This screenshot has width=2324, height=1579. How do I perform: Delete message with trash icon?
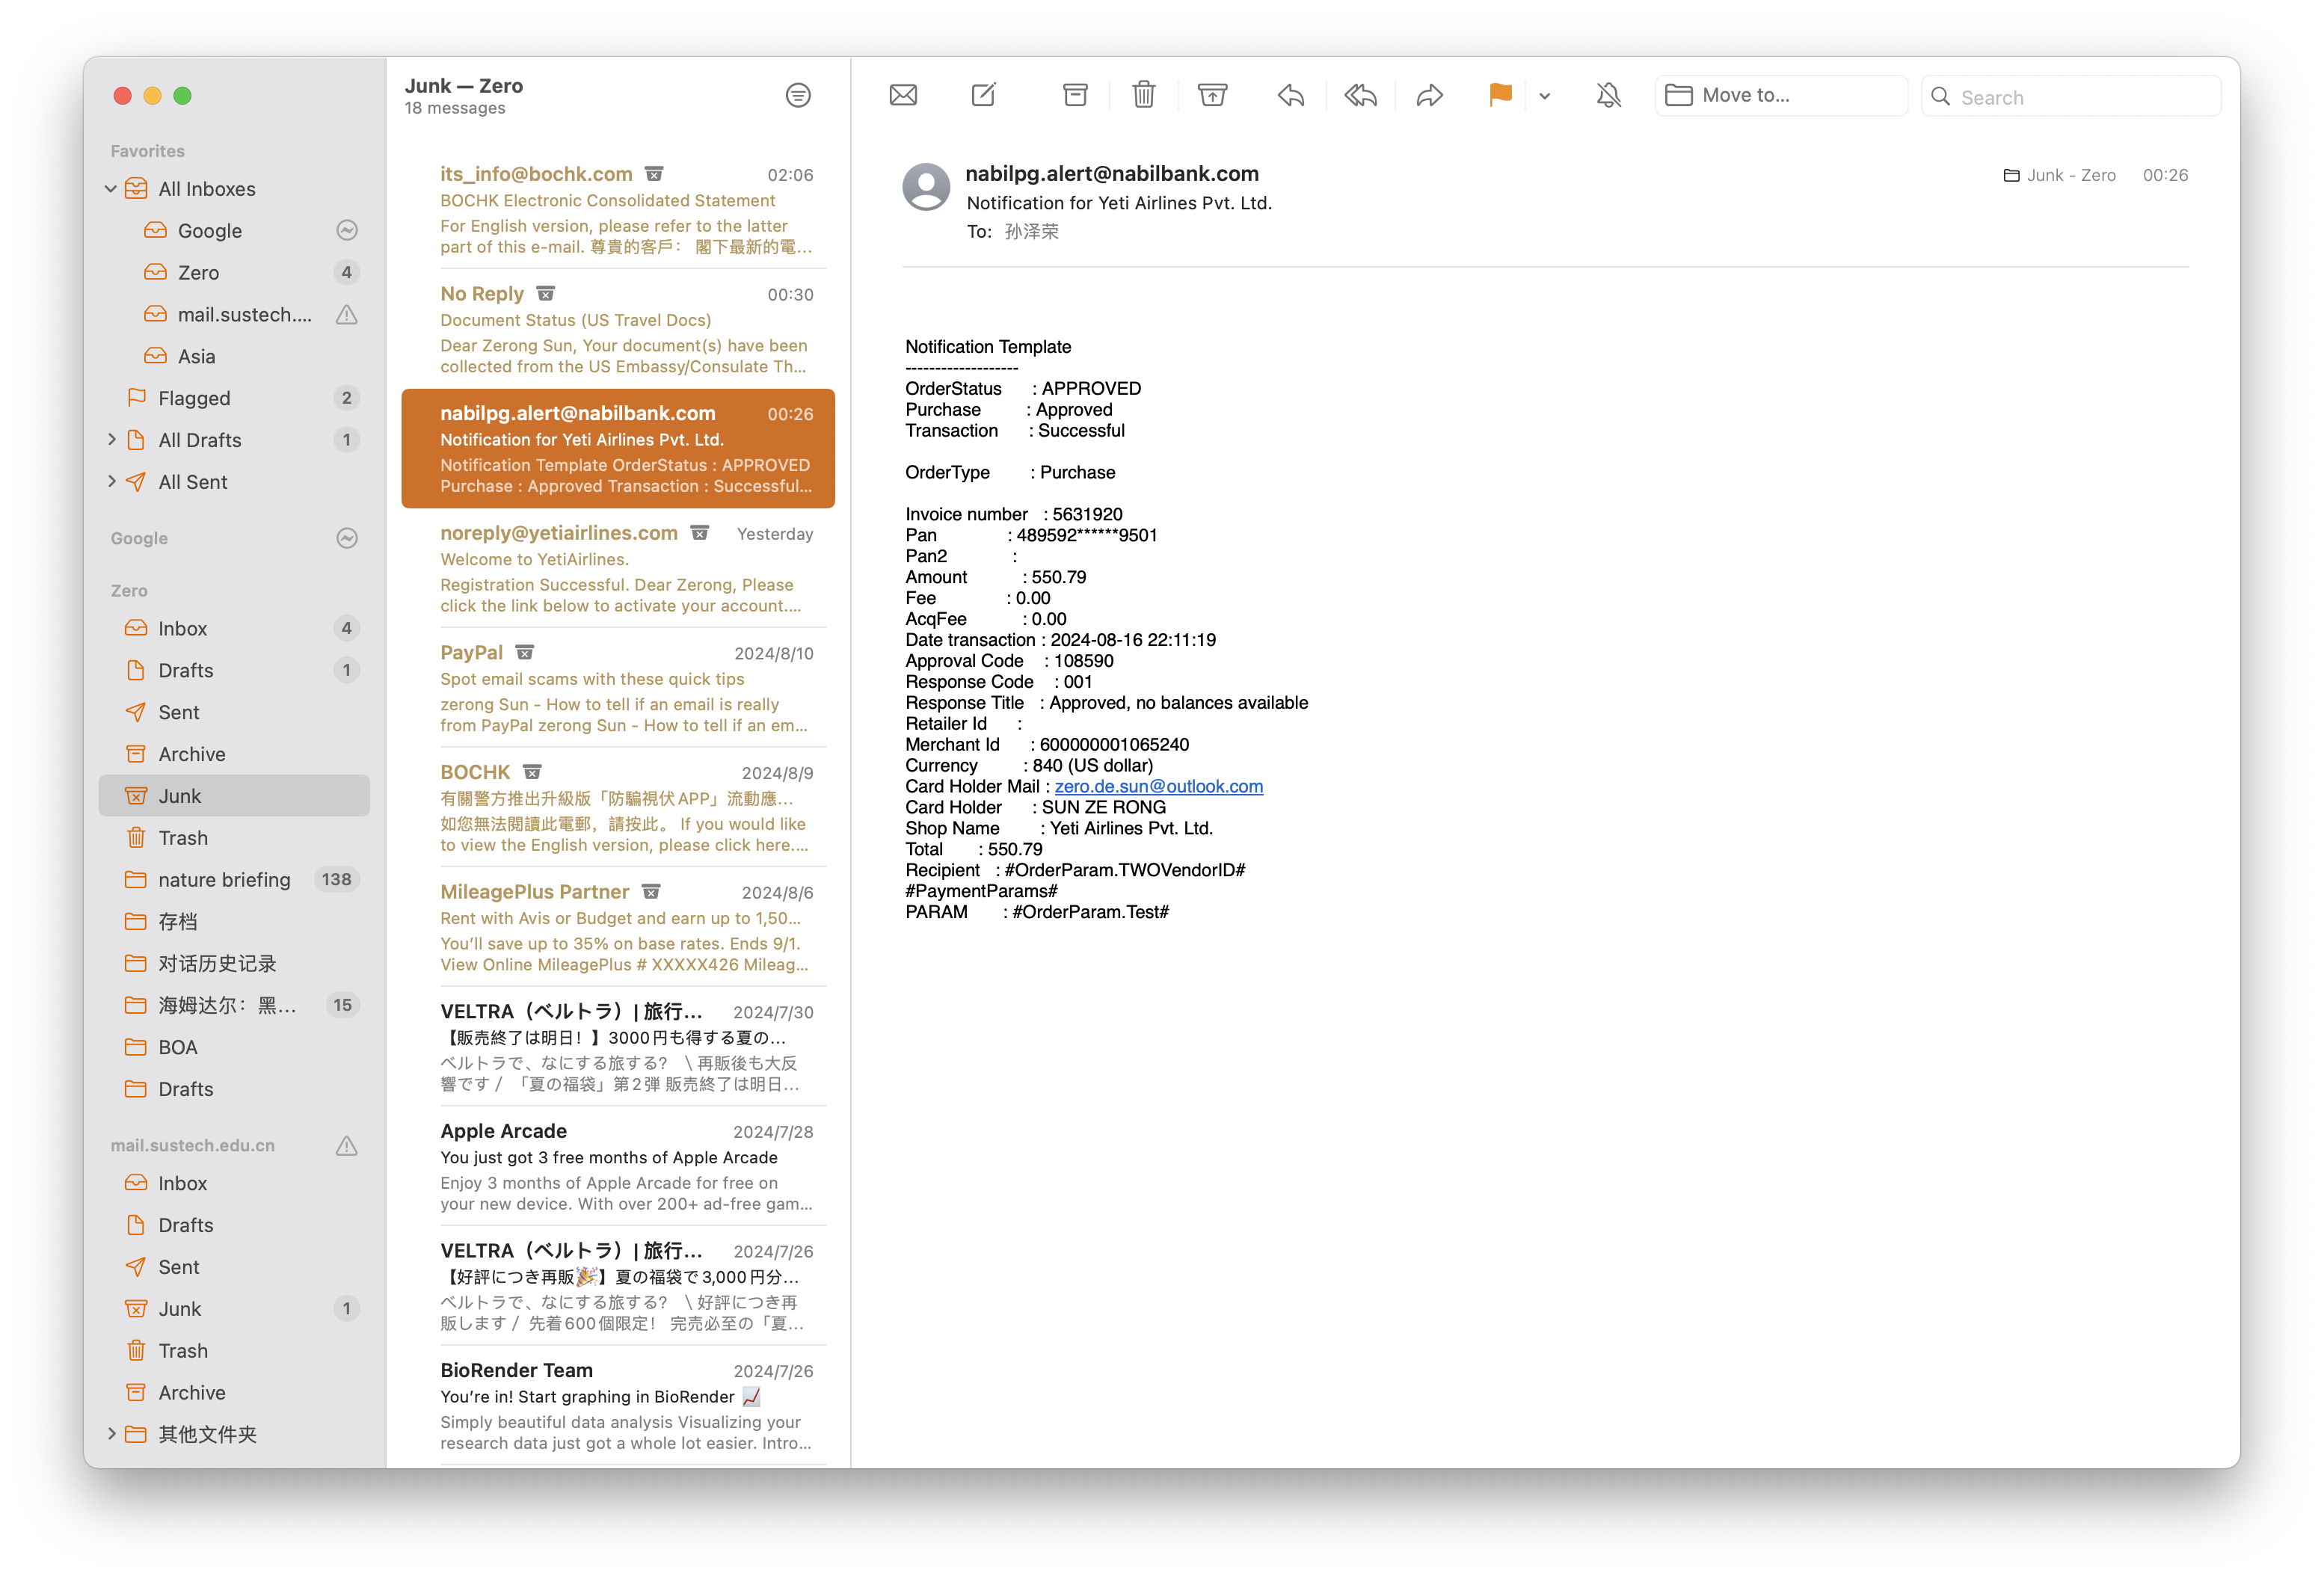[1143, 95]
